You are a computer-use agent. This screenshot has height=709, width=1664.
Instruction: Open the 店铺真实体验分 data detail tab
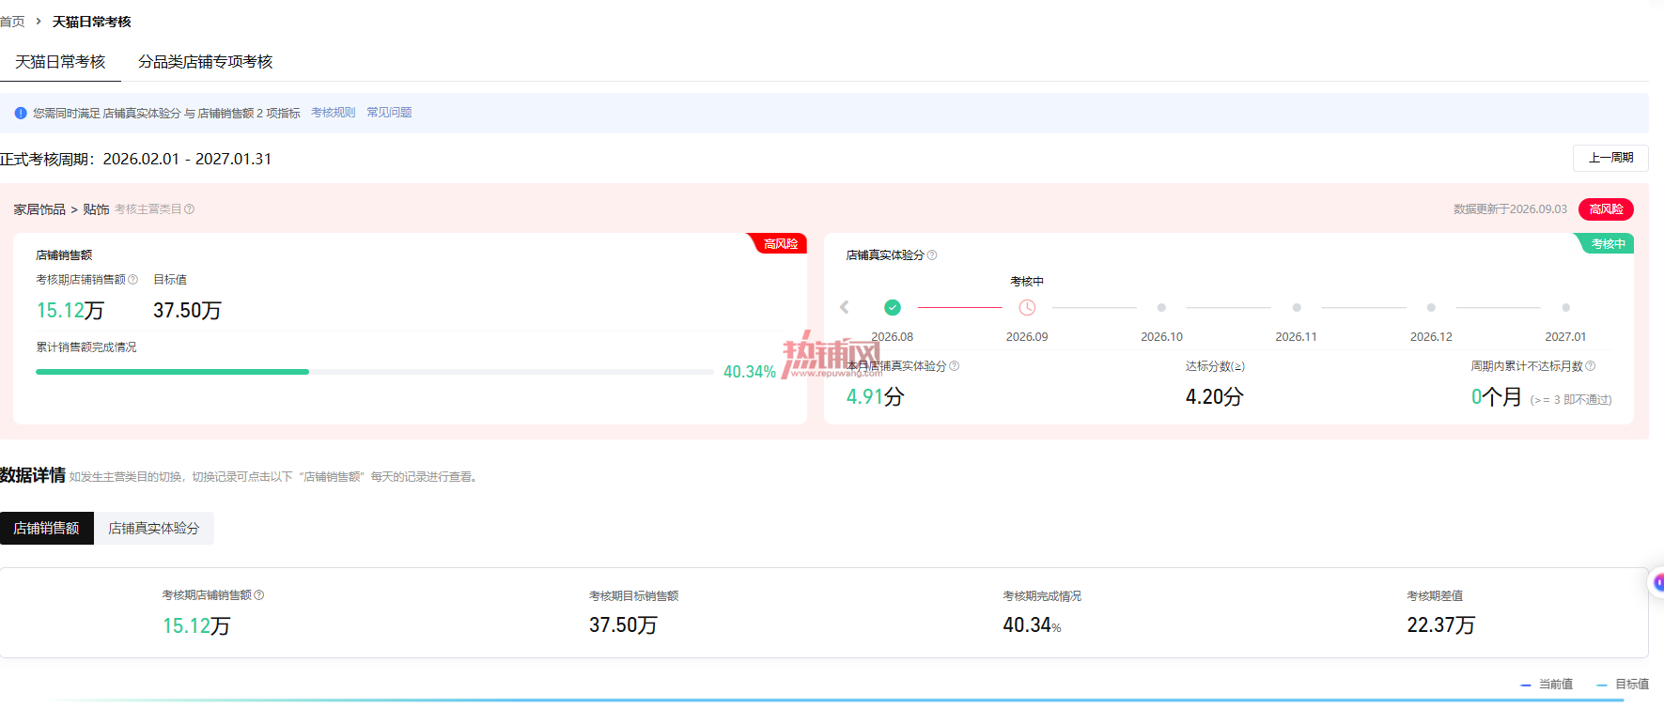point(154,528)
